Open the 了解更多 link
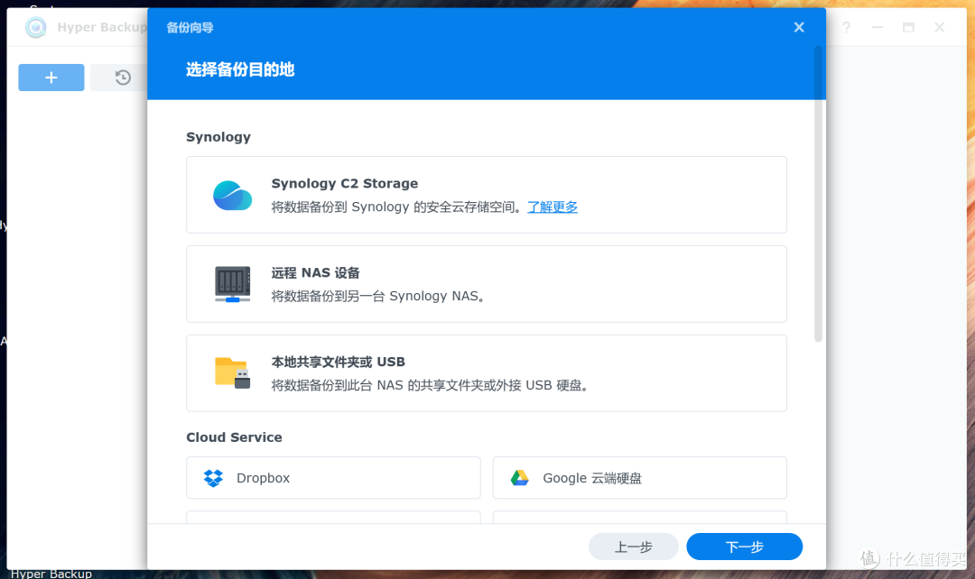 click(x=552, y=207)
